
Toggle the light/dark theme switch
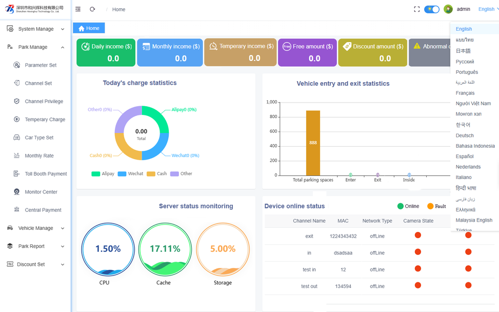(431, 9)
